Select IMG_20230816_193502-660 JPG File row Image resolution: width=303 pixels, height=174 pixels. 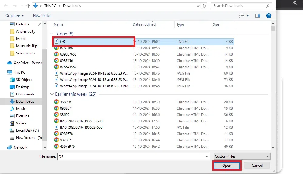[143, 127]
